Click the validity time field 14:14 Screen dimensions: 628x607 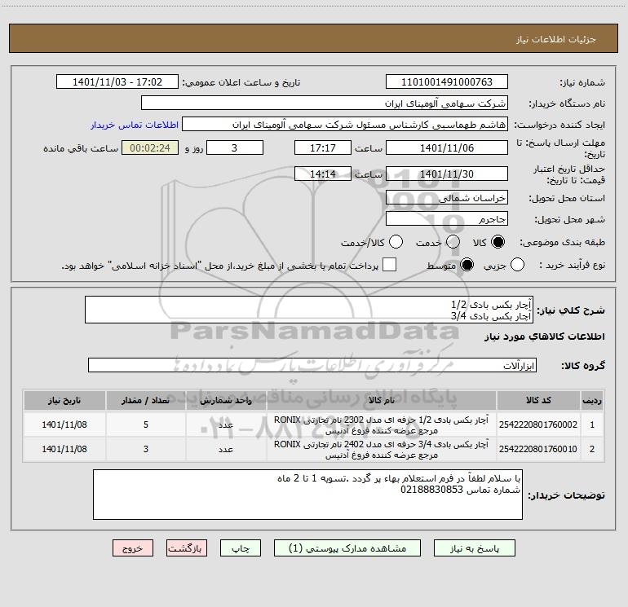pos(323,174)
